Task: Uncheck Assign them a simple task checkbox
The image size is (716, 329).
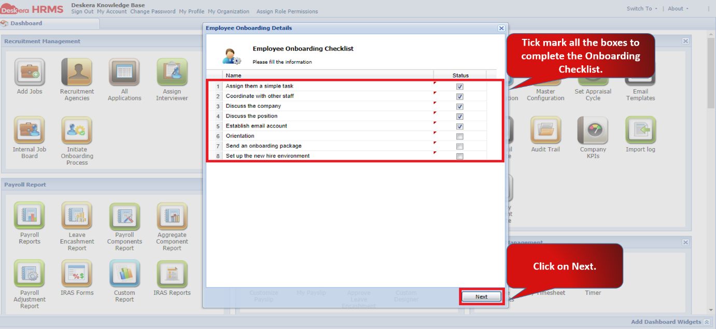Action: click(x=460, y=87)
